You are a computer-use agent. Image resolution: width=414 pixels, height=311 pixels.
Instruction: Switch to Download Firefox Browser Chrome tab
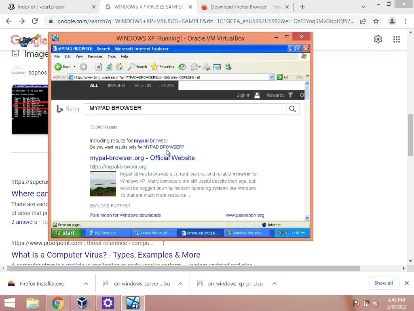[245, 7]
